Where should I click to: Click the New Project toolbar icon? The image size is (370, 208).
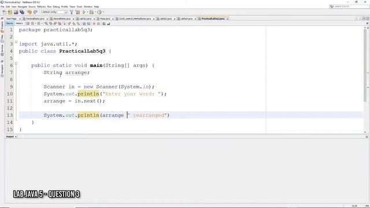coord(10,12)
